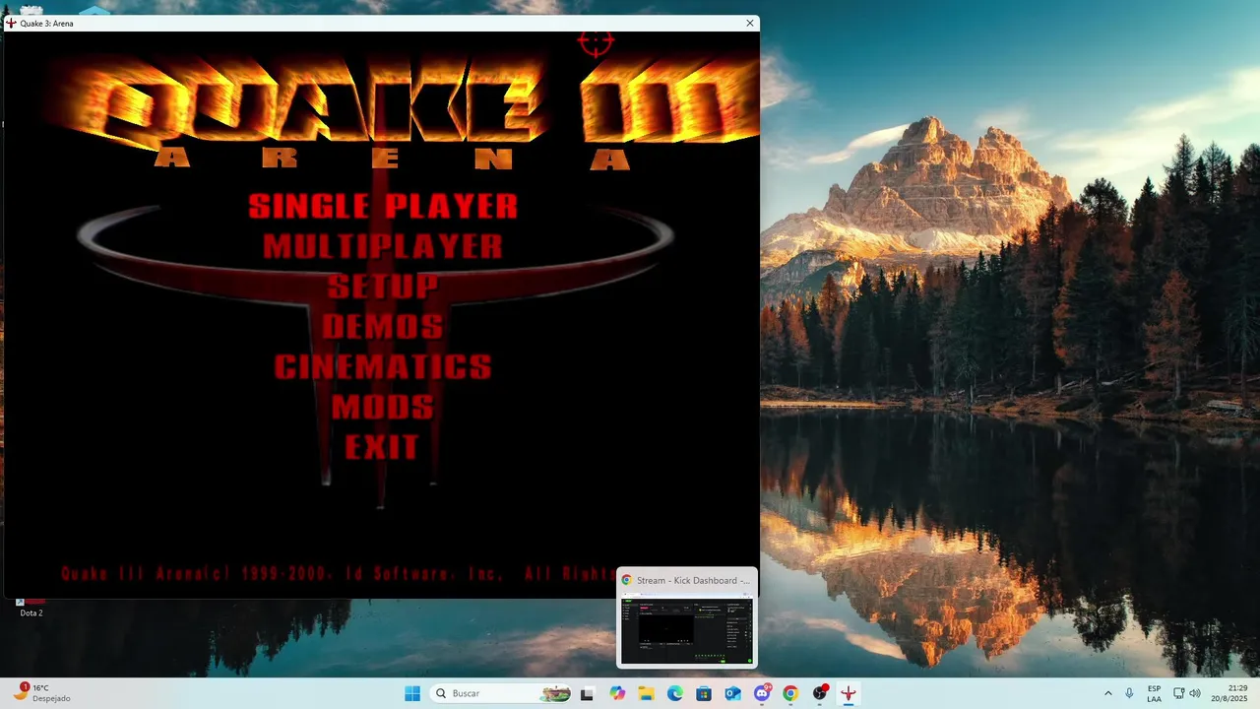Open Microsoft Store taskbar icon
This screenshot has height=709, width=1260.
pos(704,693)
